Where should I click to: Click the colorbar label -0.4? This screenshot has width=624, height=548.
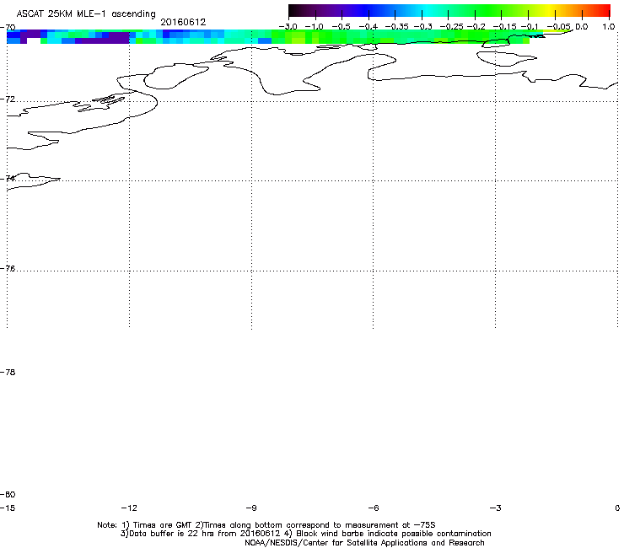[x=368, y=27]
